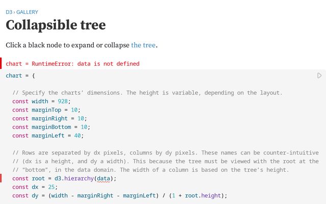Follow the "the tree" hyperlink
This screenshot has width=326, height=204.
(143, 45)
